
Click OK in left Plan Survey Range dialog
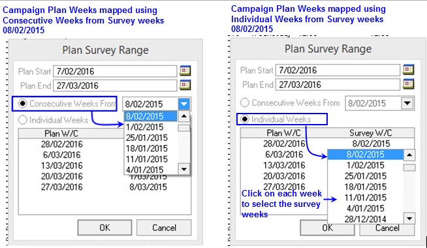(105, 228)
